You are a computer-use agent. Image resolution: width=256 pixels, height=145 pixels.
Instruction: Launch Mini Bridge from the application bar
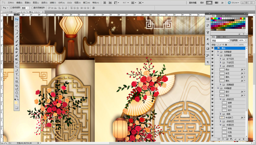point(110,3)
